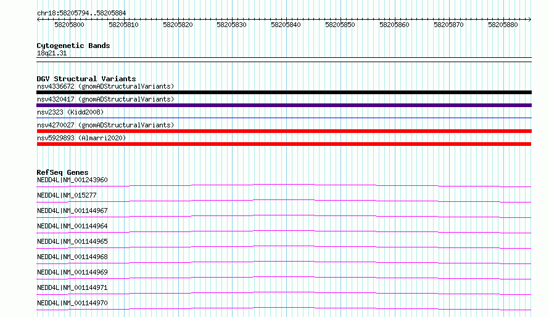Select variant nsv2323 (Kidd2008) label
The height and width of the screenshot is (317, 549).
click(70, 112)
